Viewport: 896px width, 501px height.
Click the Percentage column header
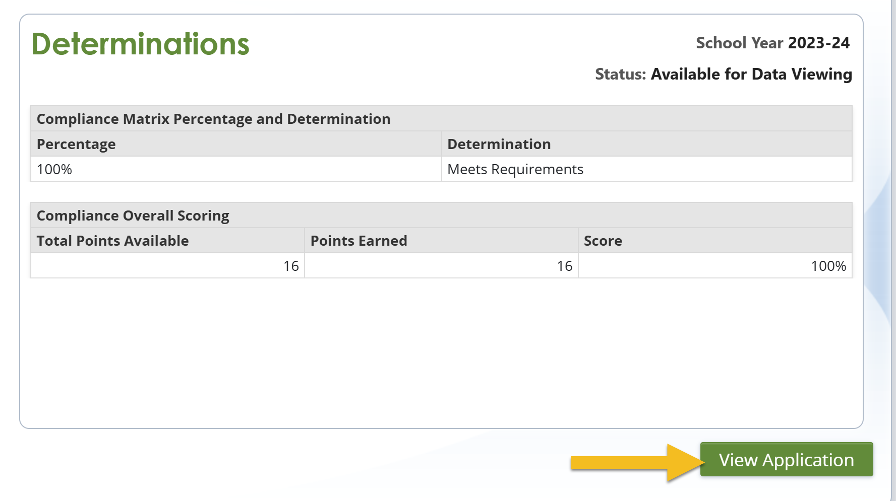pos(76,145)
